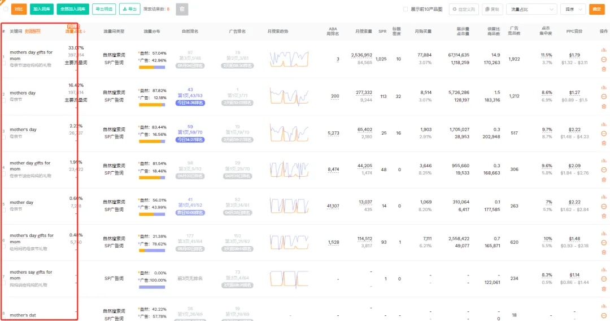
Task: Tick the row checkbox for "mothers say gifts for mom"
Action: click(x=3, y=283)
